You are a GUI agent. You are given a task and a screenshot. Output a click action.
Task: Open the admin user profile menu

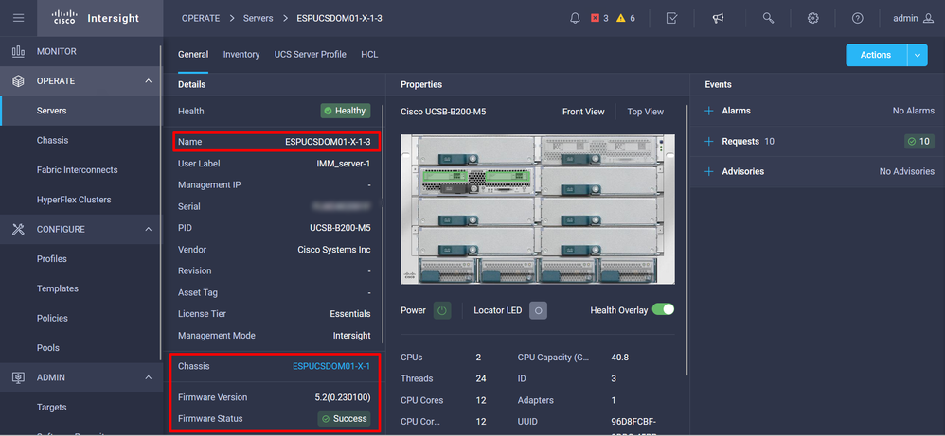click(913, 18)
